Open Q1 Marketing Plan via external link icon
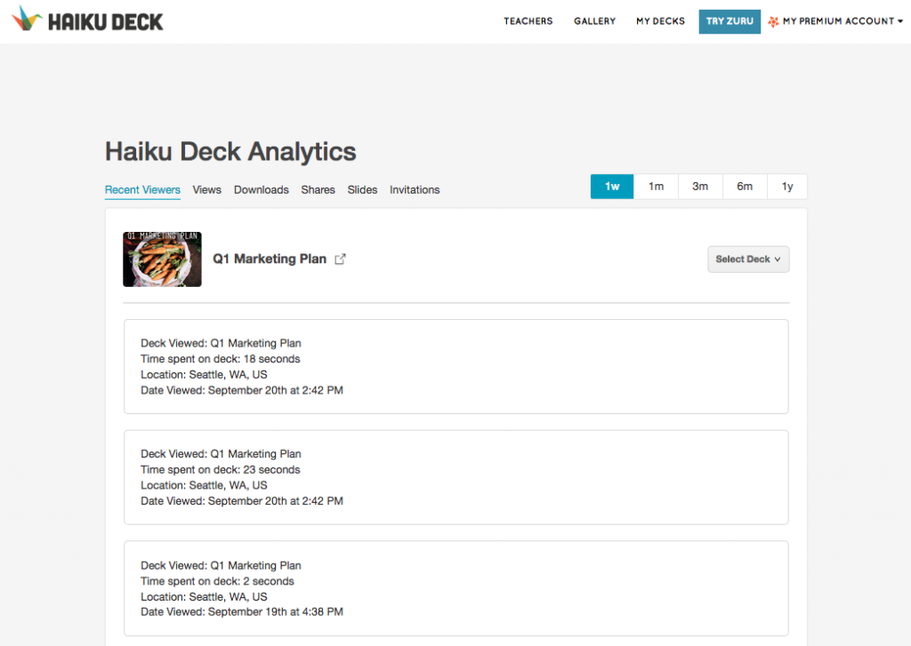The image size is (911, 646). [x=340, y=258]
